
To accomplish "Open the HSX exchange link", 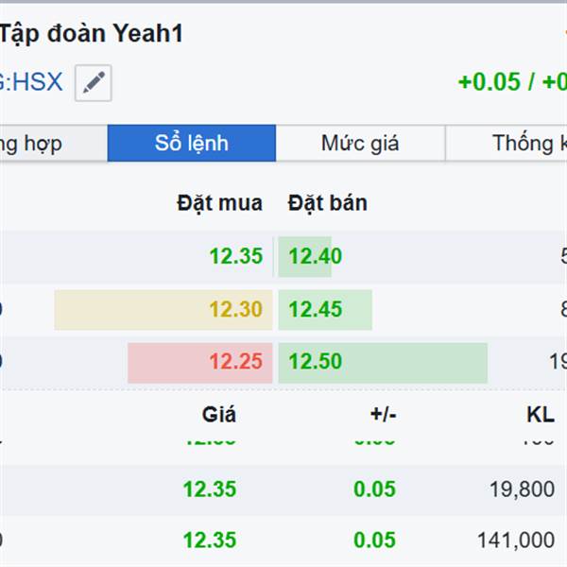I will (x=31, y=81).
